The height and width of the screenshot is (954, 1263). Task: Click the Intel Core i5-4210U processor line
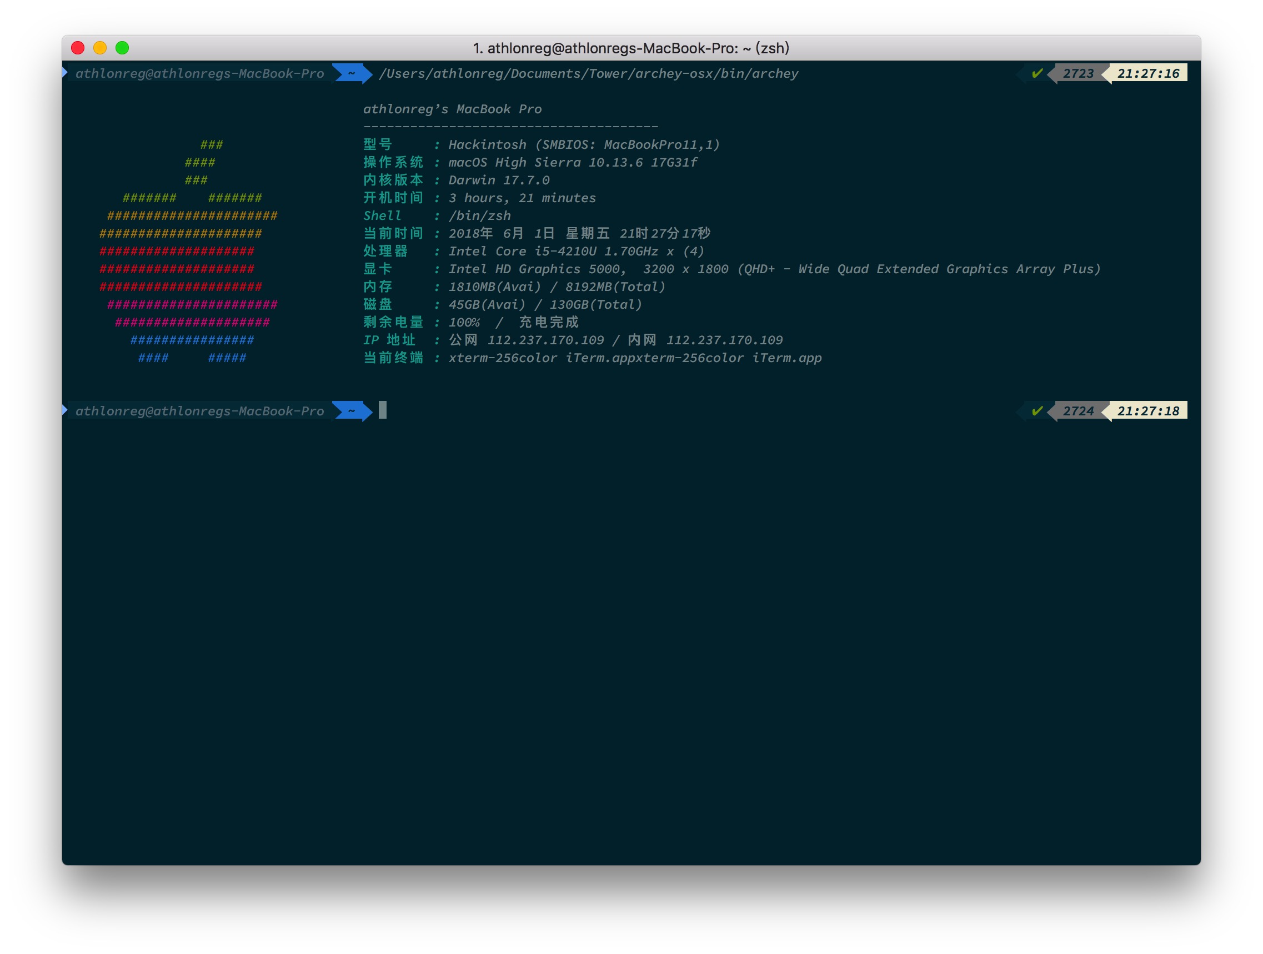[576, 251]
